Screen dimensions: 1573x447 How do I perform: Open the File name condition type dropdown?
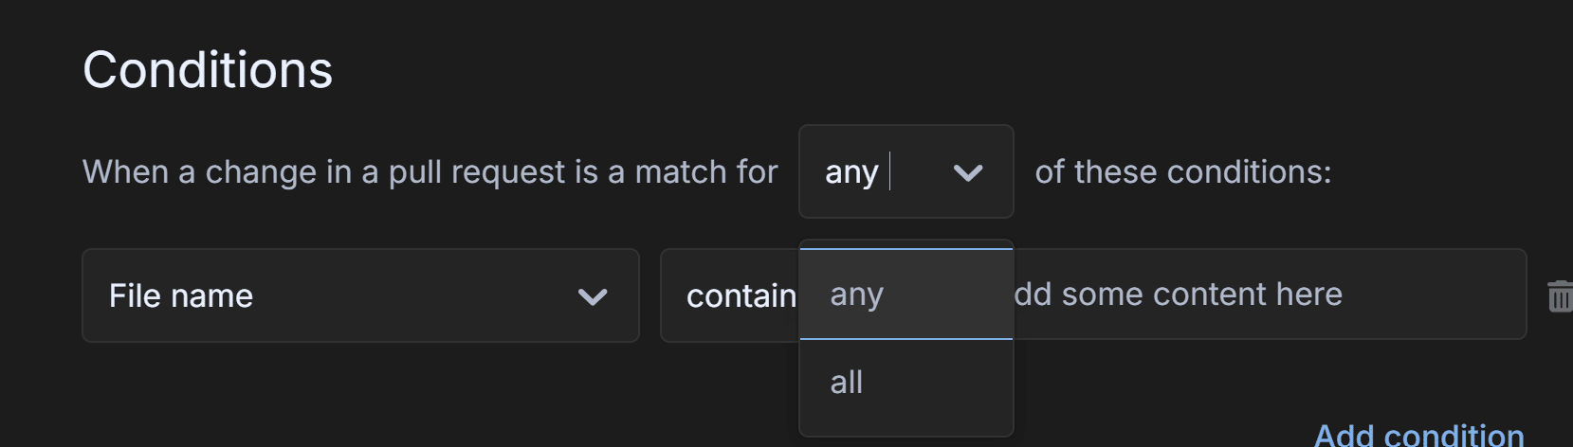(x=360, y=295)
